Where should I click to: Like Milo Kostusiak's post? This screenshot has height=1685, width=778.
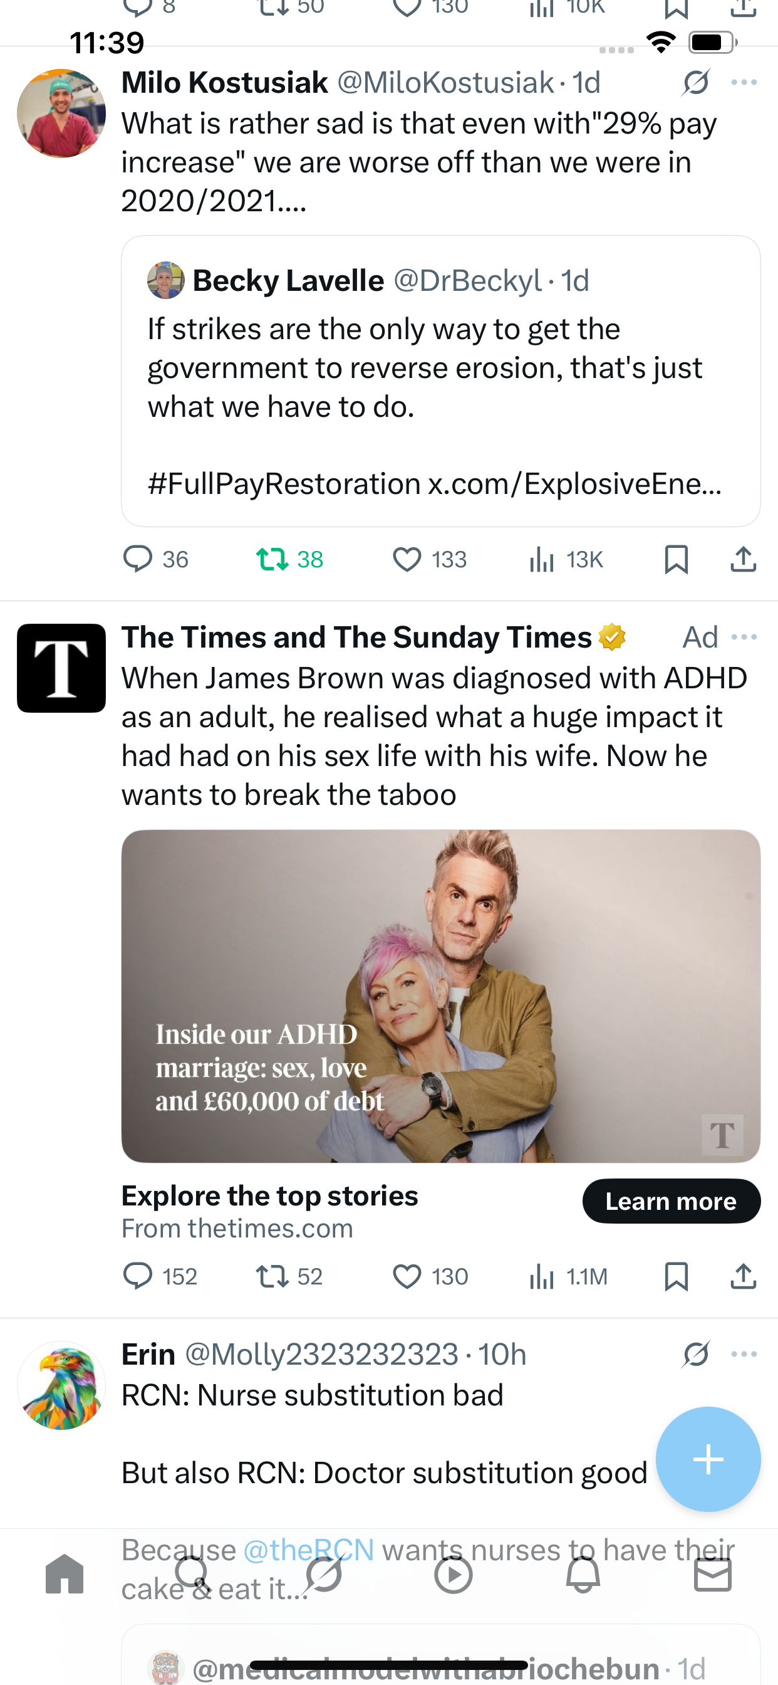[407, 559]
